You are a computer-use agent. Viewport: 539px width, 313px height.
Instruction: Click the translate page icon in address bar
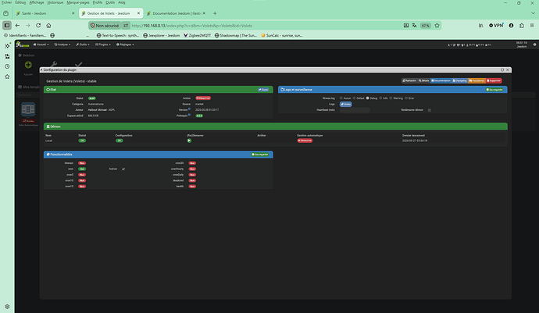click(x=414, y=26)
